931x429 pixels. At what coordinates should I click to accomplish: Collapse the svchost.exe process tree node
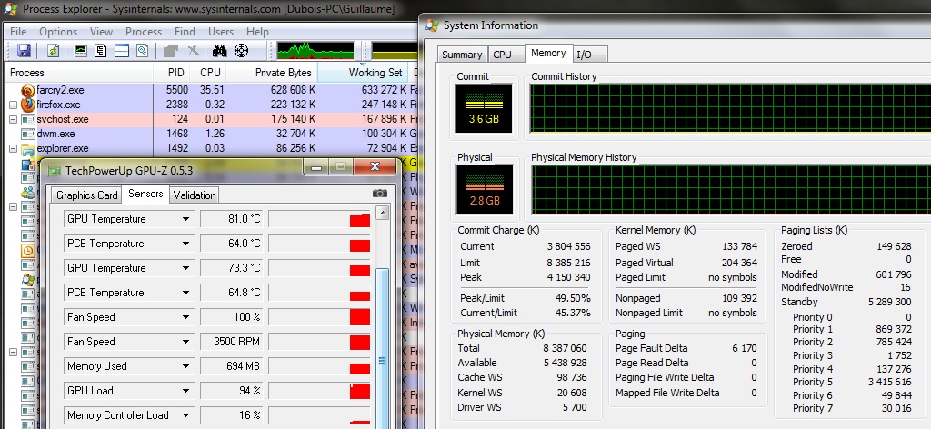[14, 119]
